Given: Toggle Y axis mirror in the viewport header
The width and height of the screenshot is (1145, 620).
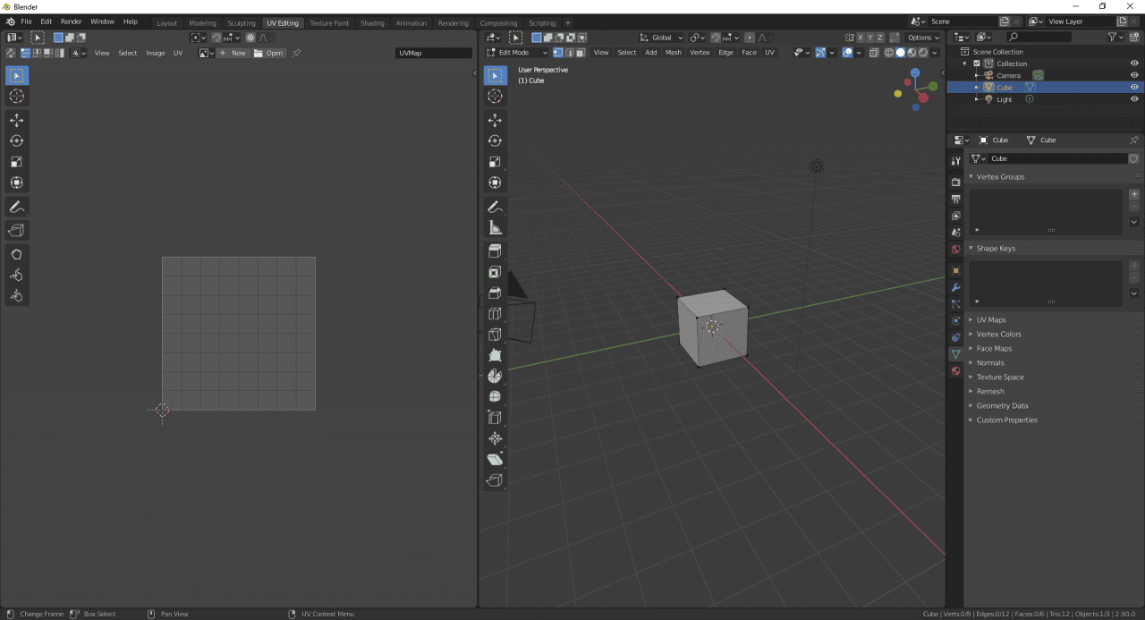Looking at the screenshot, I should (x=869, y=38).
